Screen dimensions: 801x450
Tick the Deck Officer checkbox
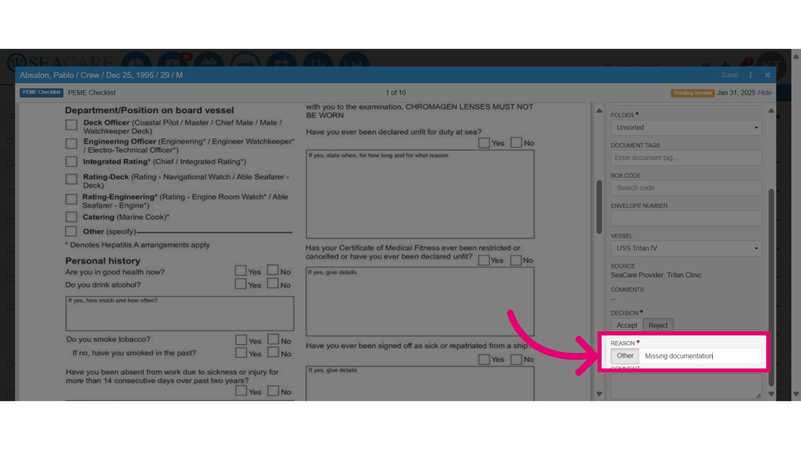point(71,125)
